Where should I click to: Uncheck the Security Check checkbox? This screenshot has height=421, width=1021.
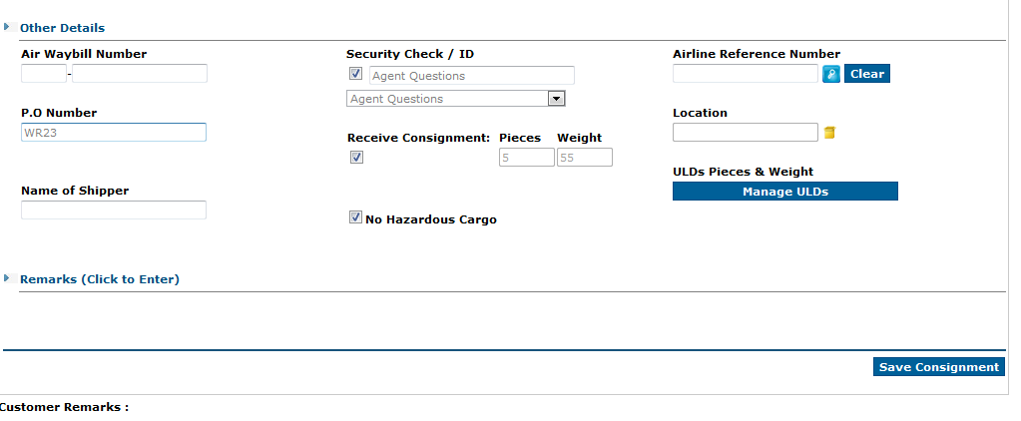(x=355, y=74)
